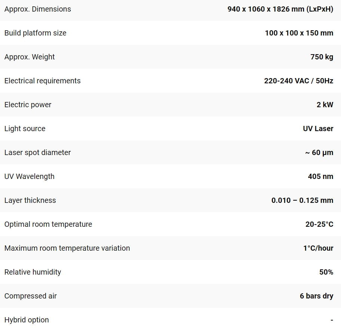
Task: Click the "Compressed air" label
Action: 30,296
